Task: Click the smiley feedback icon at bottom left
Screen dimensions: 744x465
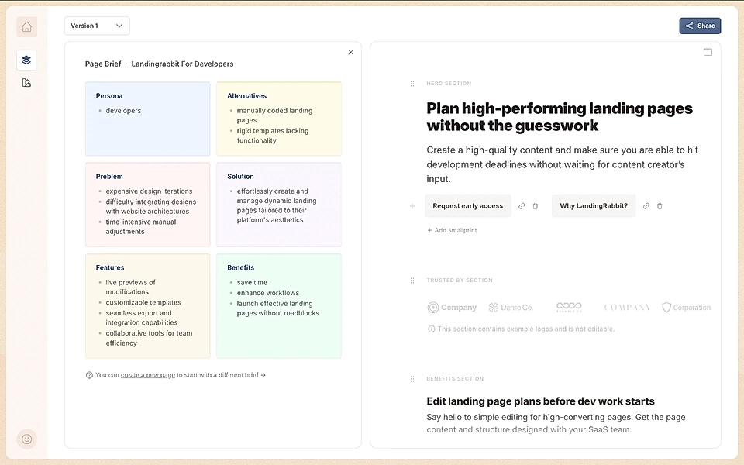Action: pos(26,439)
